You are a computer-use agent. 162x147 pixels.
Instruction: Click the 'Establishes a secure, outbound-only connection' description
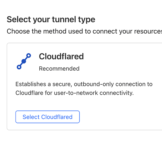(x=84, y=88)
